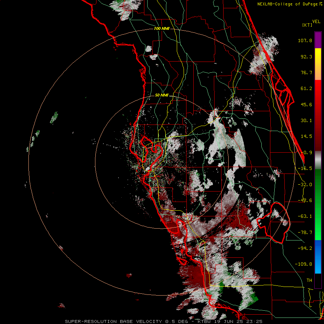Click the [KT] units label
The image size is (324, 324).
click(x=307, y=25)
